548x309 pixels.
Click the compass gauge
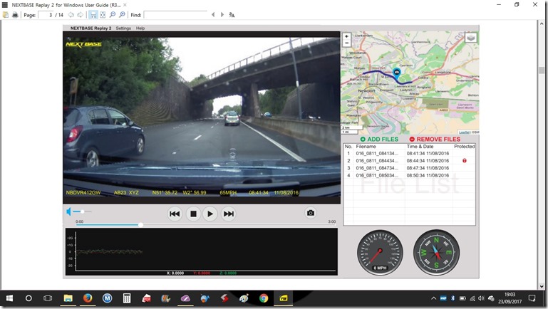436,252
